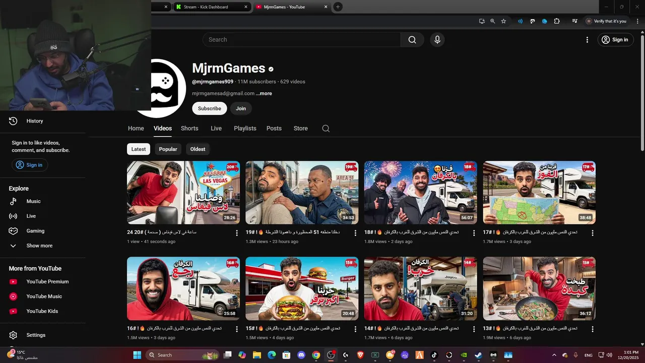645x363 pixels.
Task: Select the Latest sort chip
Action: (139, 149)
